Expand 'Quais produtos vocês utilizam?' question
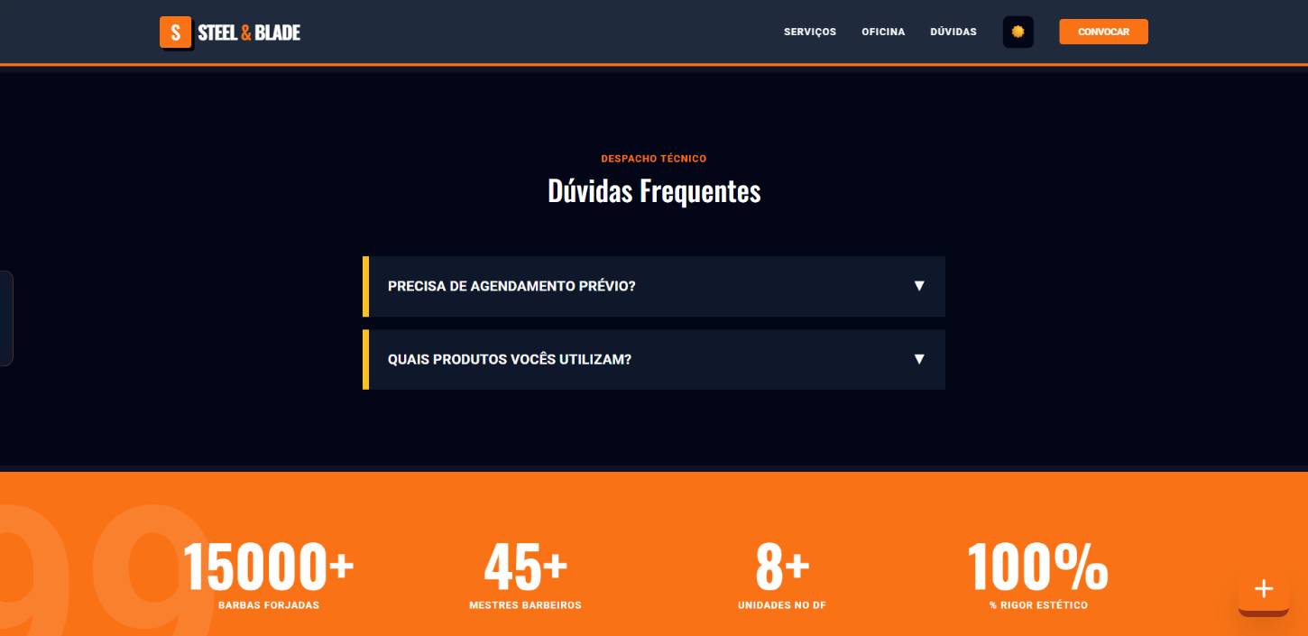 (510, 359)
